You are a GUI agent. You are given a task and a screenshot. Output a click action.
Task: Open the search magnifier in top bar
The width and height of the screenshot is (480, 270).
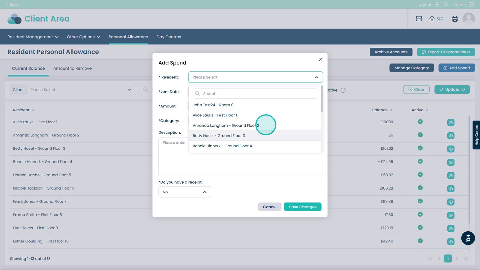coord(446,4)
